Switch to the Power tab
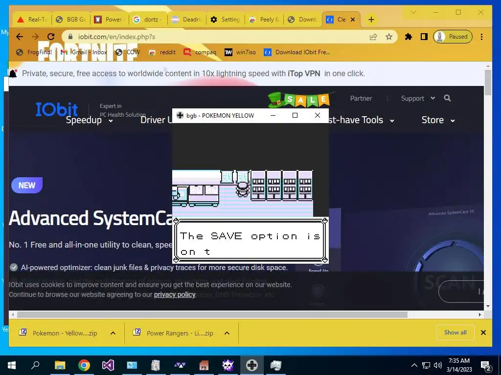The image size is (501, 375). pos(109,20)
